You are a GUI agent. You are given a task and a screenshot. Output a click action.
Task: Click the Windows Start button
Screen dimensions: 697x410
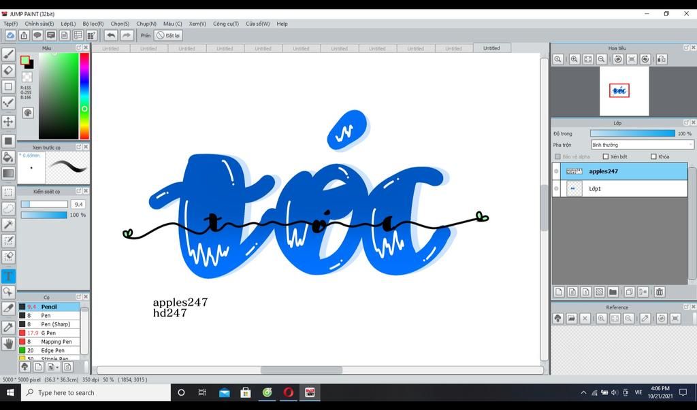(x=10, y=393)
